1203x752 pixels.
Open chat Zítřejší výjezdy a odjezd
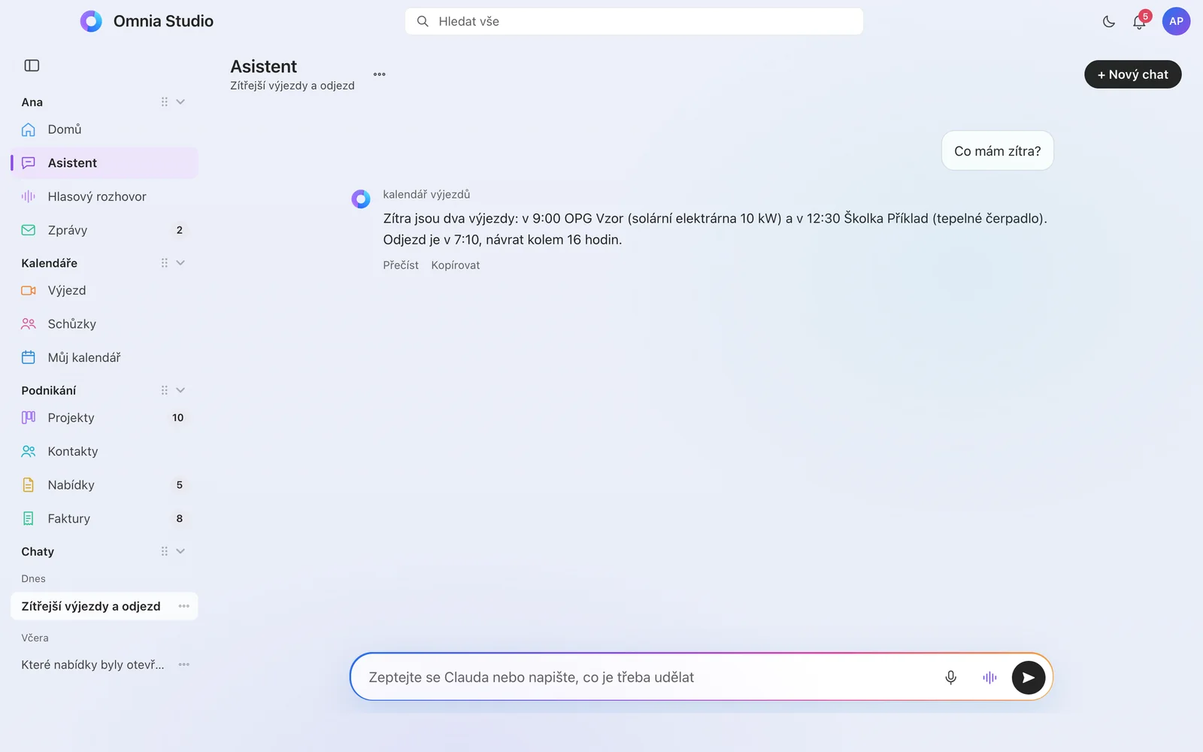91,606
